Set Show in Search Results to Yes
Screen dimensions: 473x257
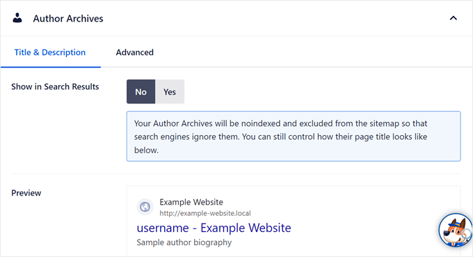170,91
